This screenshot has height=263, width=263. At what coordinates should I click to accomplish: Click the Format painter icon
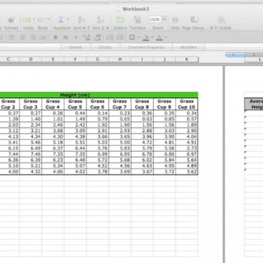pyautogui.click(x=11, y=19)
